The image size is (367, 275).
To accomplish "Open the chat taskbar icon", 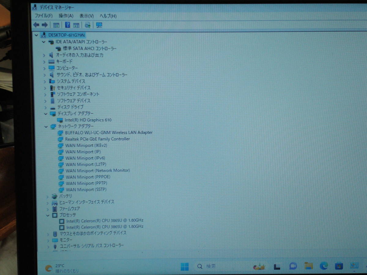I will click(293, 266).
